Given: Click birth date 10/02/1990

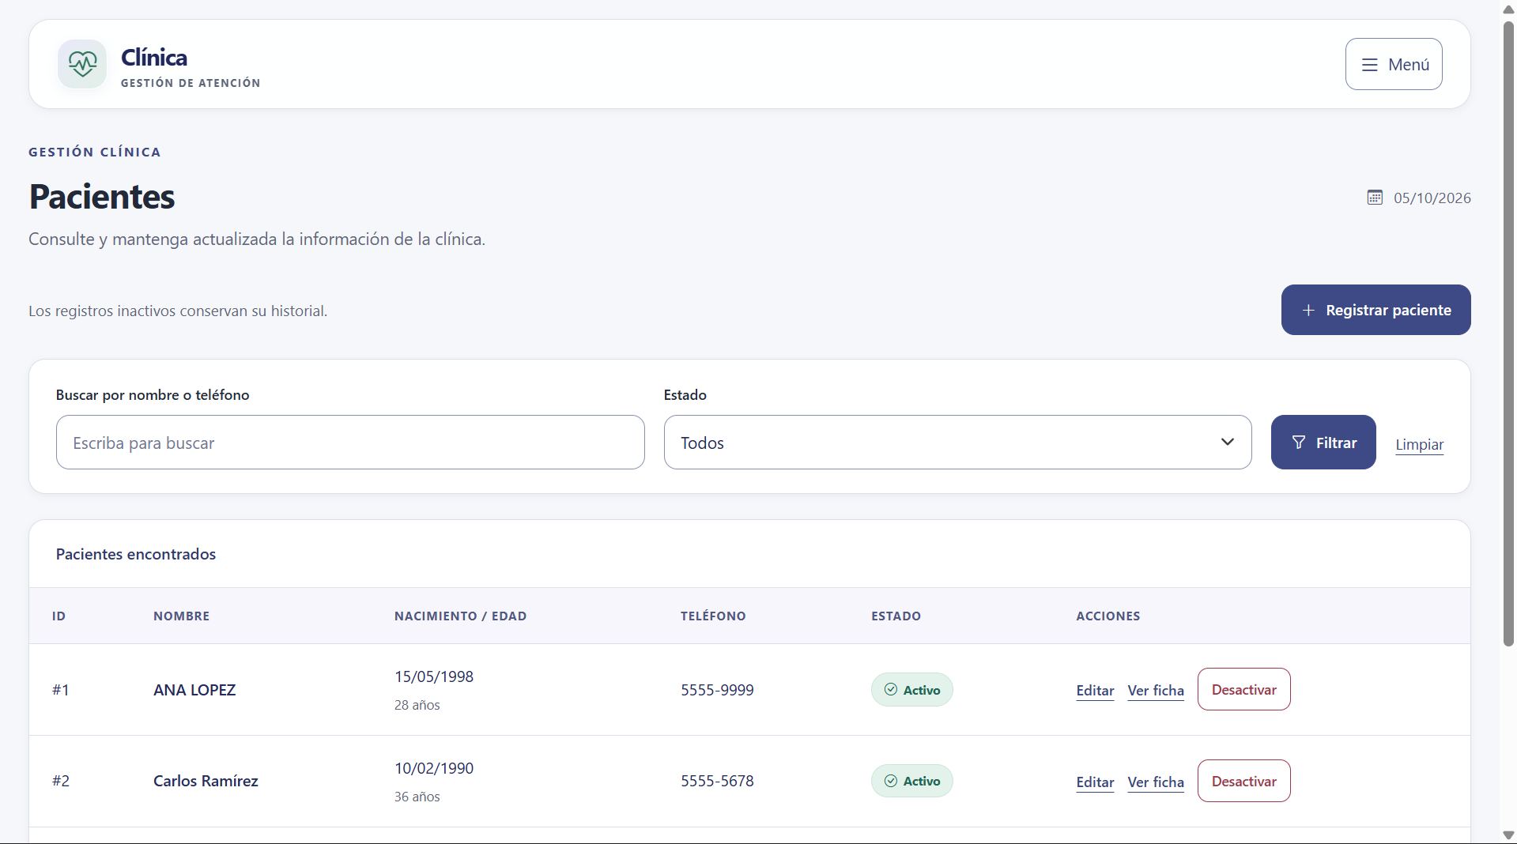Looking at the screenshot, I should pyautogui.click(x=434, y=768).
